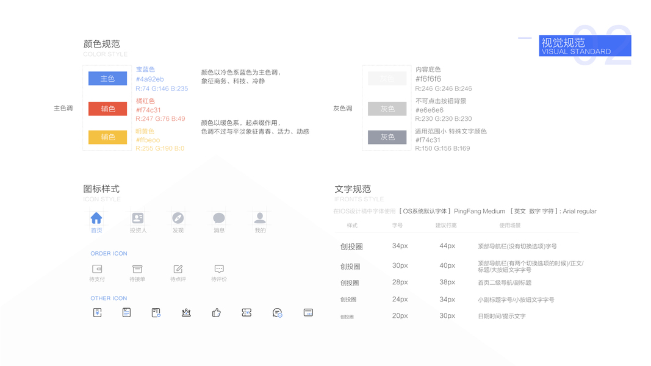
Task: Click the #e6e6e6 hex code
Action: [x=430, y=110]
